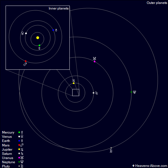Click the "Mercury" text in the legend

click(8, 132)
